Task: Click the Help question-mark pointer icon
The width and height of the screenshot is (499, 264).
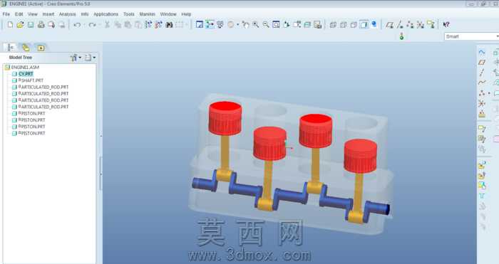Action: tap(446, 24)
